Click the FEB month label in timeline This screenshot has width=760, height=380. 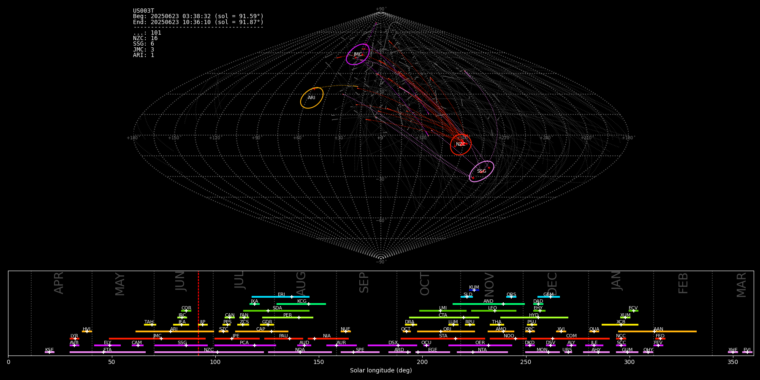point(683,283)
